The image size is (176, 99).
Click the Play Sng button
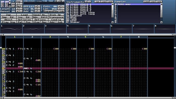9,22
